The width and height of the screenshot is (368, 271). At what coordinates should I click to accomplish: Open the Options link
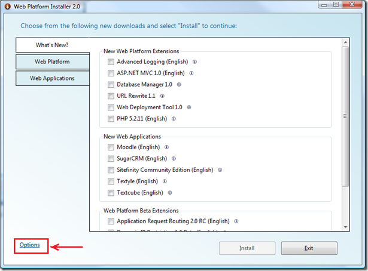(x=29, y=245)
